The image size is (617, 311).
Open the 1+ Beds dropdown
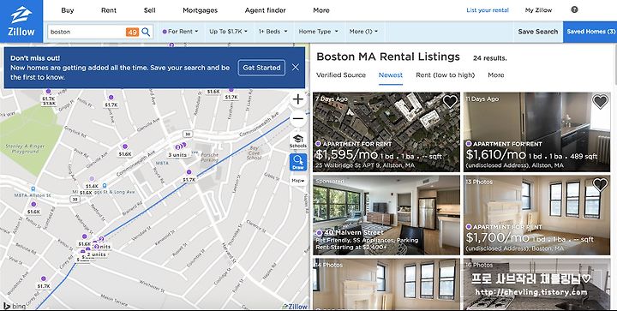(x=273, y=32)
